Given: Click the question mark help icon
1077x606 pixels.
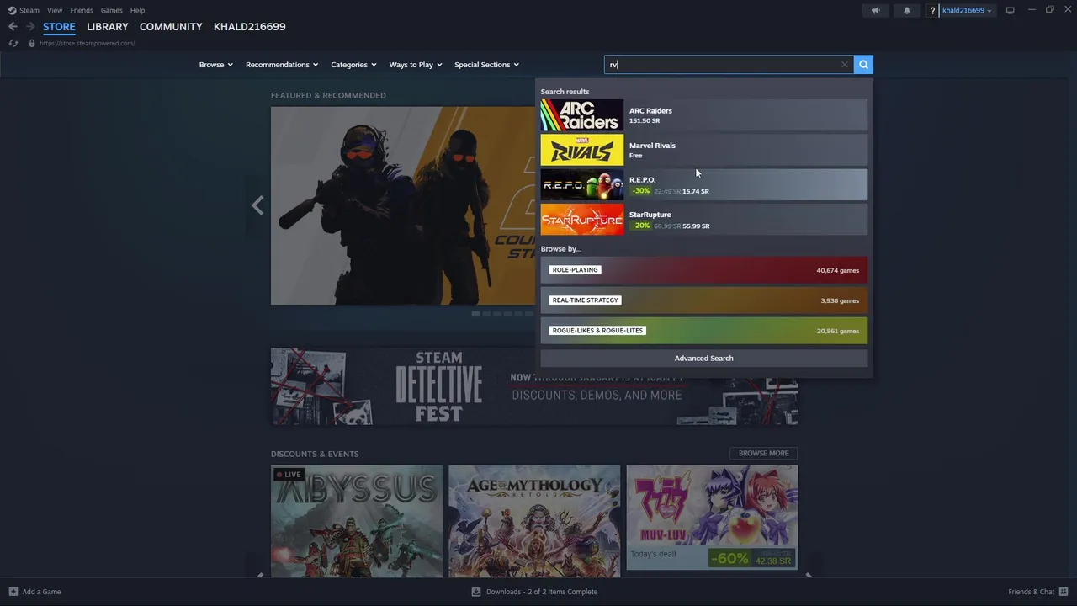Looking at the screenshot, I should [932, 10].
